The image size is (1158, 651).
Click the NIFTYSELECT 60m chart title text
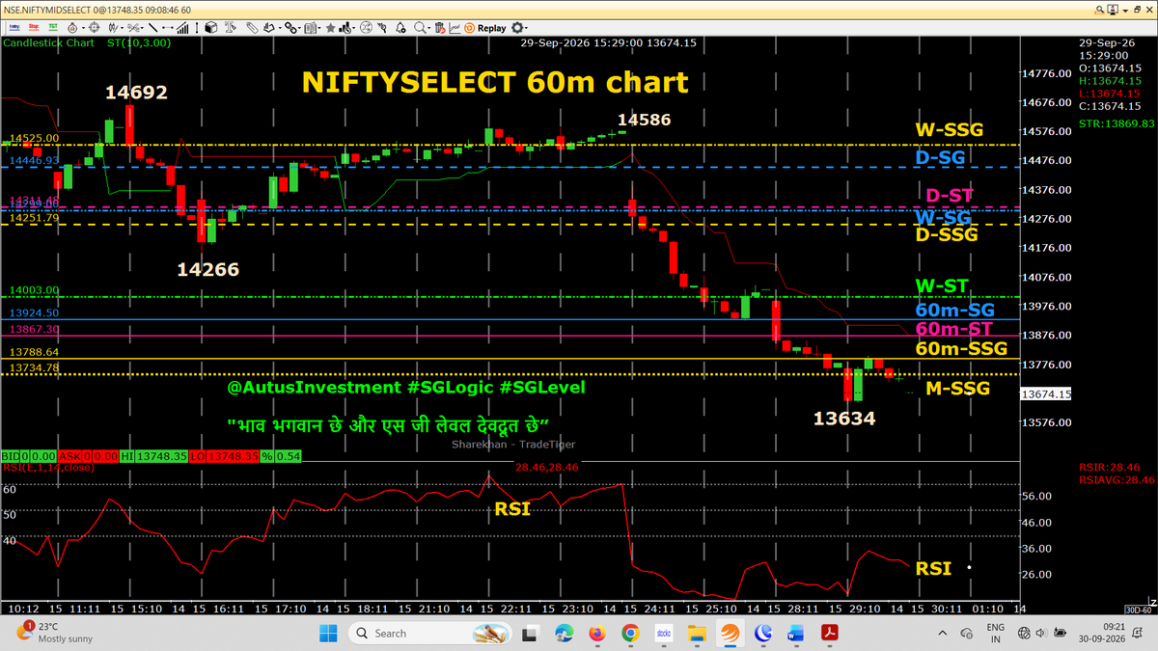pyautogui.click(x=495, y=82)
